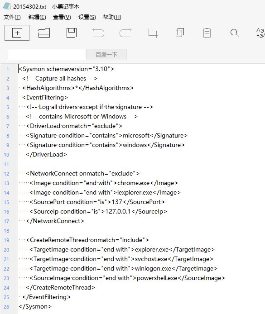Image resolution: width=265 pixels, height=314 pixels.
Task: Open the 编辑(E) menu
Action: pos(37,17)
